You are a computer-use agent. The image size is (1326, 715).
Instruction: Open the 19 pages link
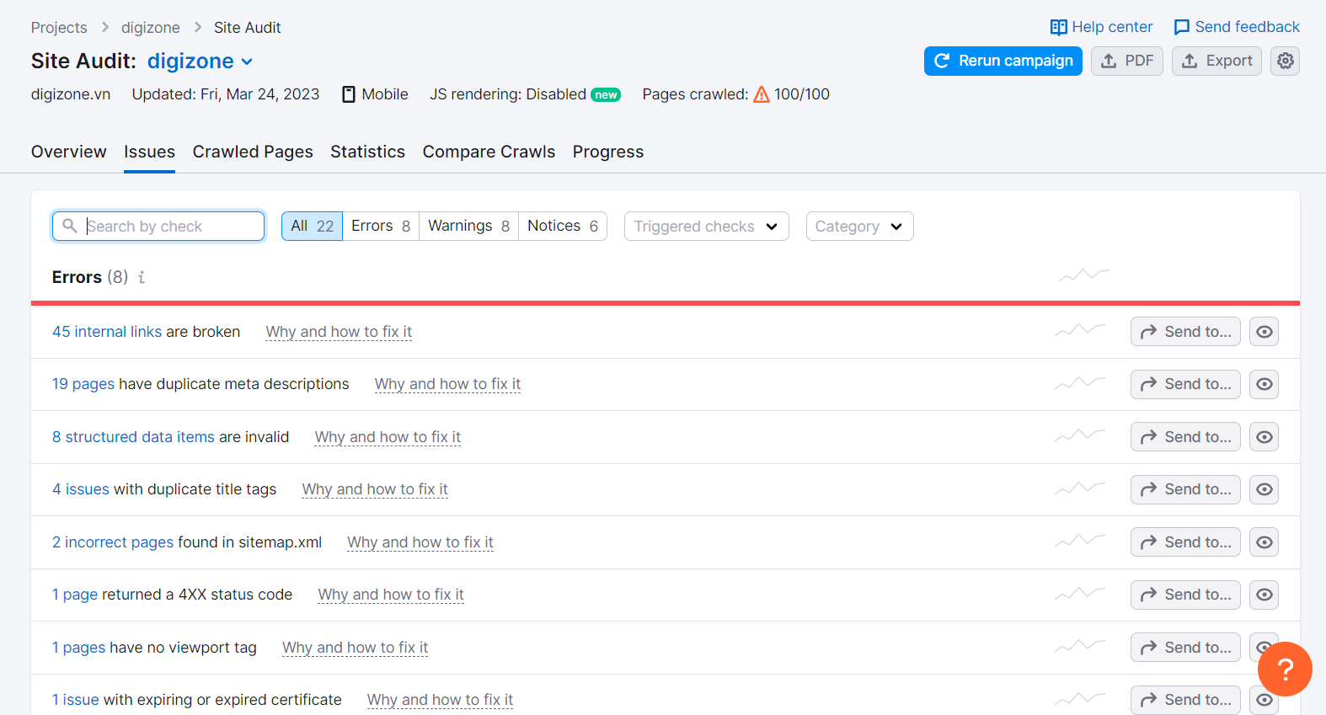[83, 384]
